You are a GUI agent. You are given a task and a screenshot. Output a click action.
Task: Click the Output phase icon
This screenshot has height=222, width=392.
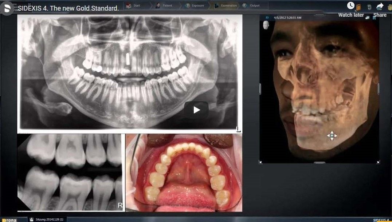click(245, 6)
